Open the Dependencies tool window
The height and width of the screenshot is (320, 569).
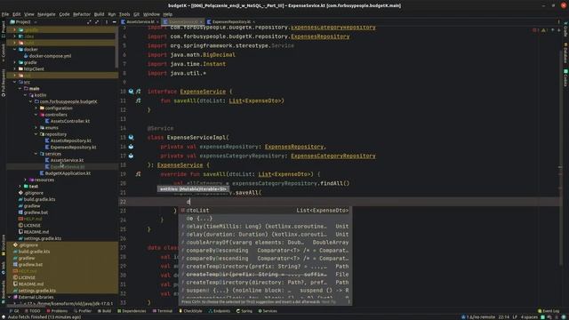(132, 311)
